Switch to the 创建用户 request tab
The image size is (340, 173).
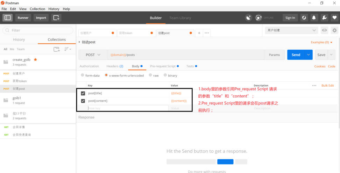click(97, 33)
